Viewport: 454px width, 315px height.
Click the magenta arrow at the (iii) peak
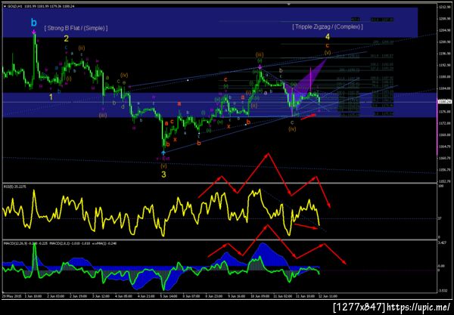260,67
